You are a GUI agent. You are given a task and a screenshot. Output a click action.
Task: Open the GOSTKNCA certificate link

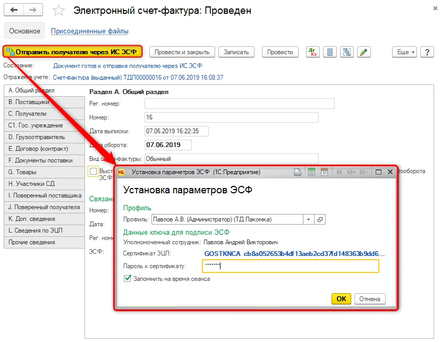point(294,254)
